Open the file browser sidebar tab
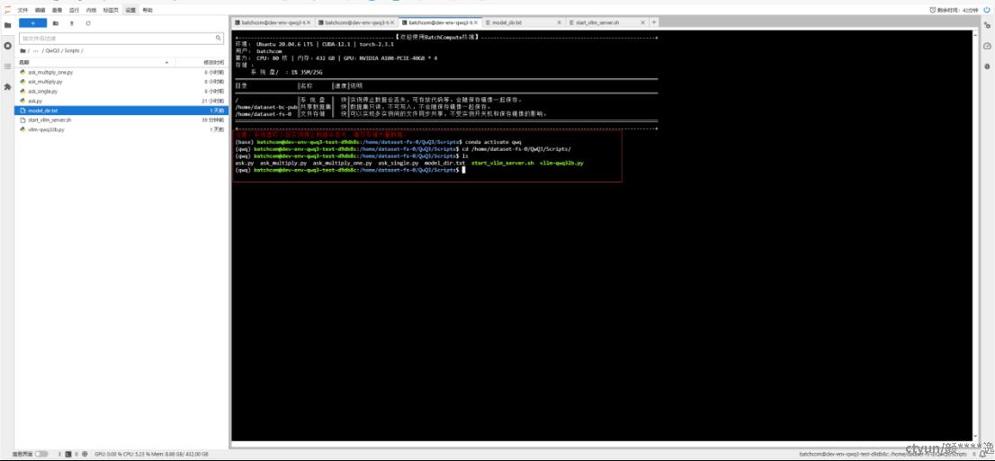This screenshot has height=461, width=995. pos(7,25)
